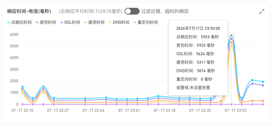Click tooltip row SSL时间 5624 毫秒

coord(195,54)
